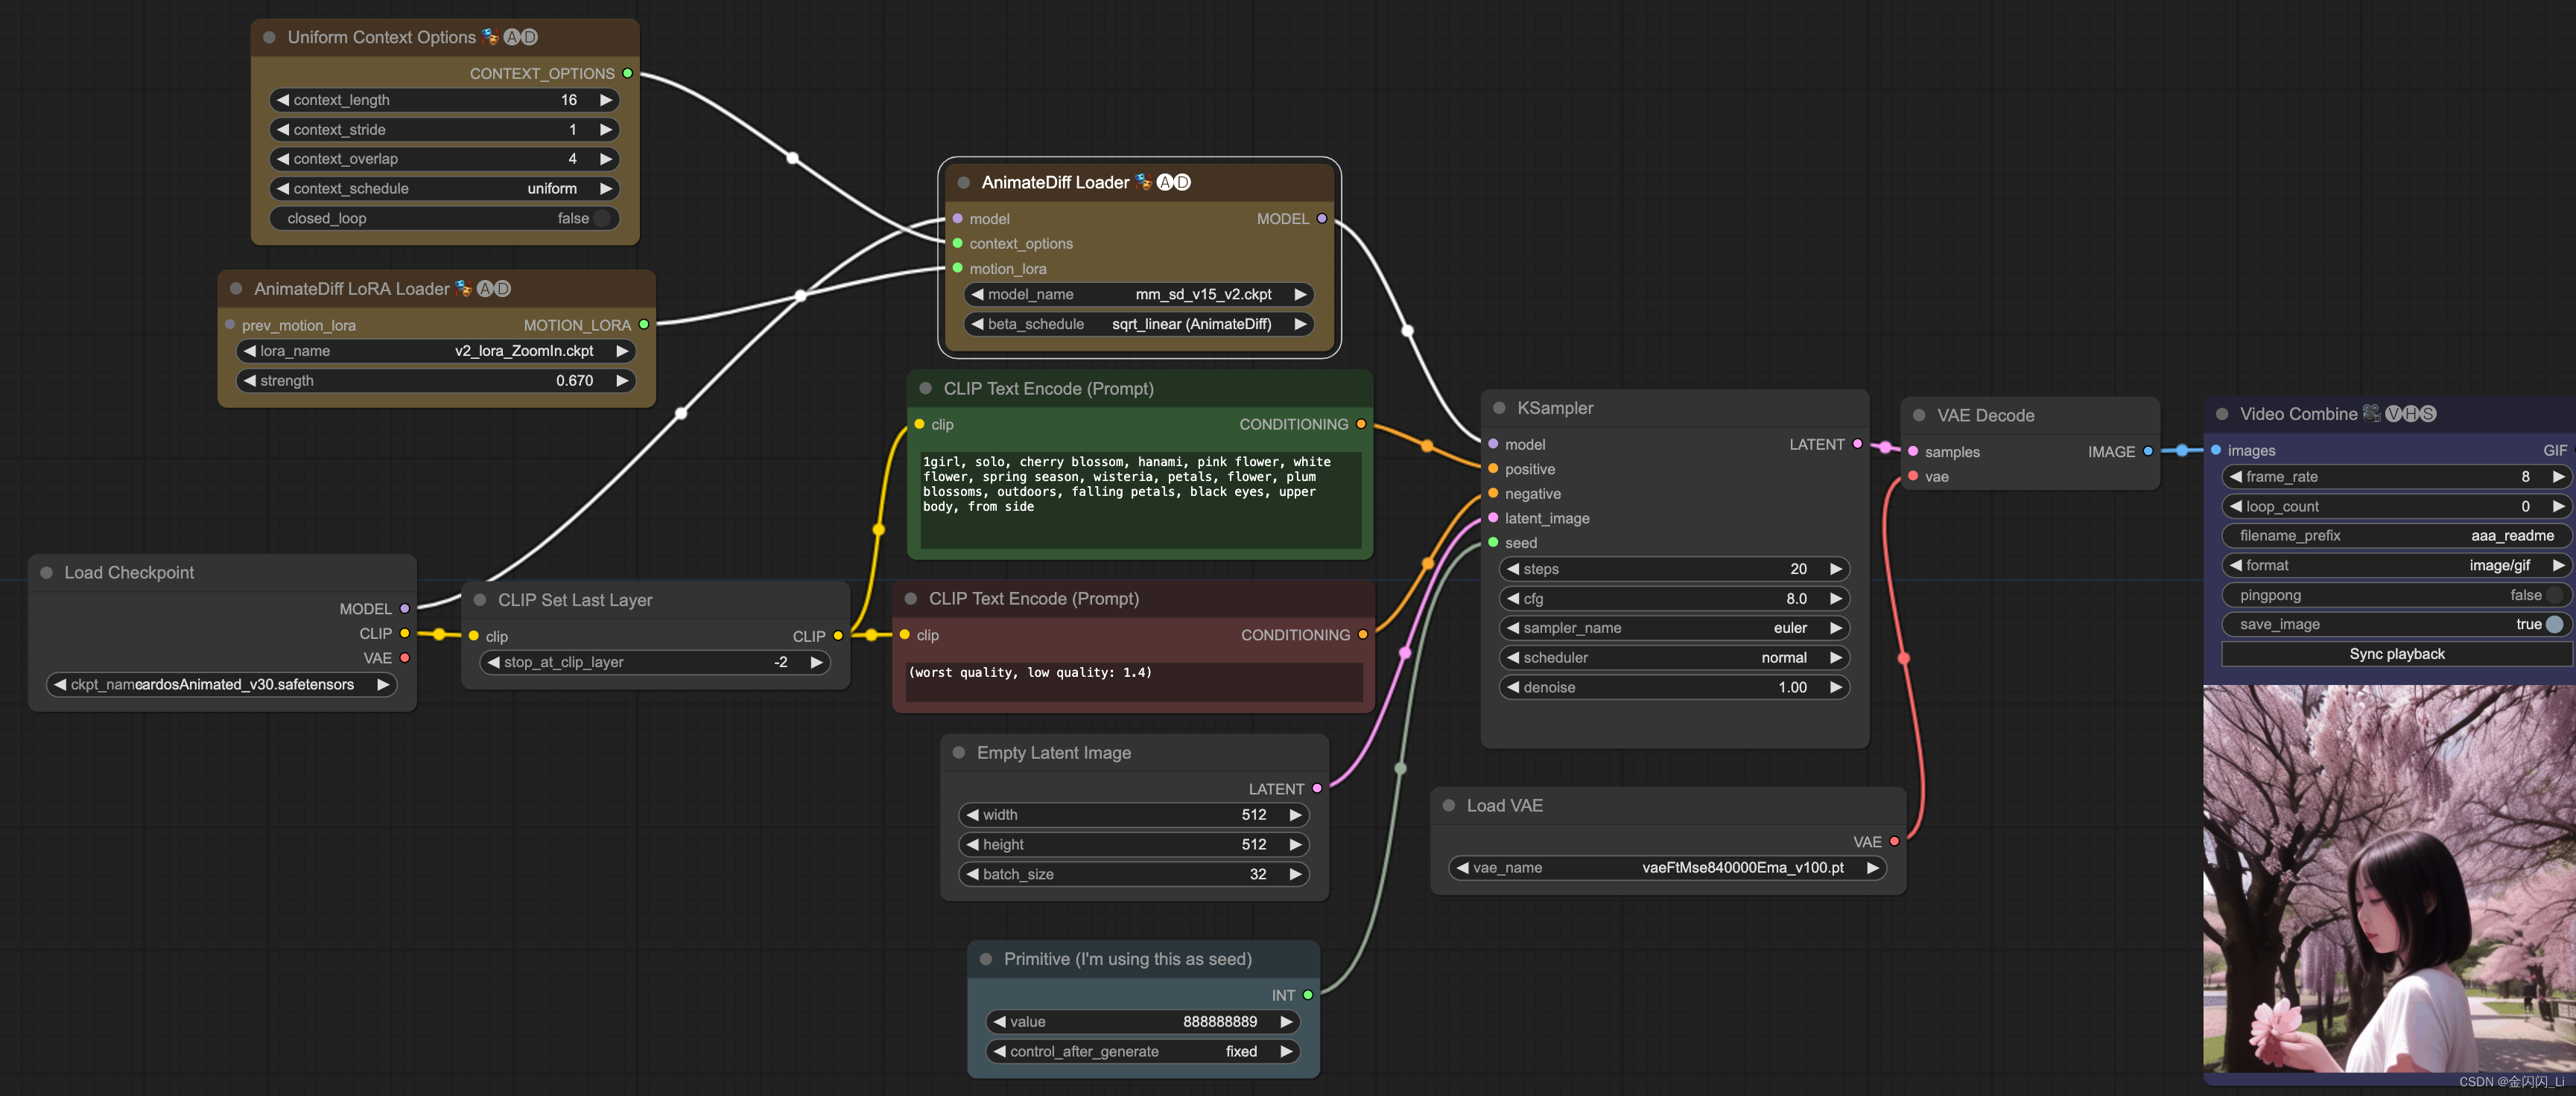The width and height of the screenshot is (2576, 1096).
Task: Click the CONTEXT_OPTIONS output connector
Action: [628, 73]
